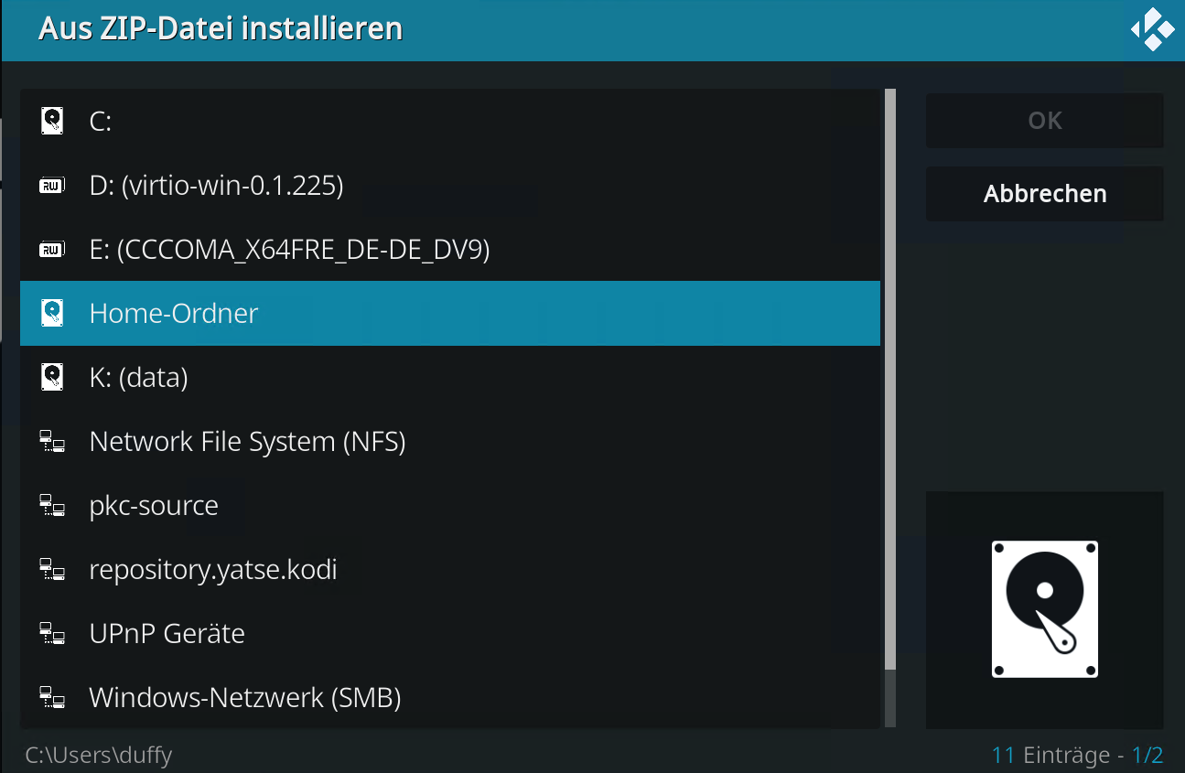Click the removable drive icon for D: virtio-win
Viewport: 1185px width, 773px height.
(52, 186)
